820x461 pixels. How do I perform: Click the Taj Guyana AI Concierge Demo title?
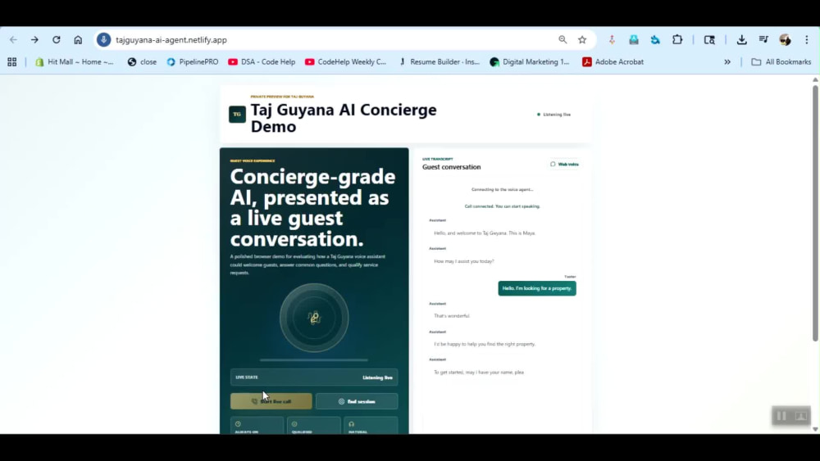pyautogui.click(x=344, y=118)
